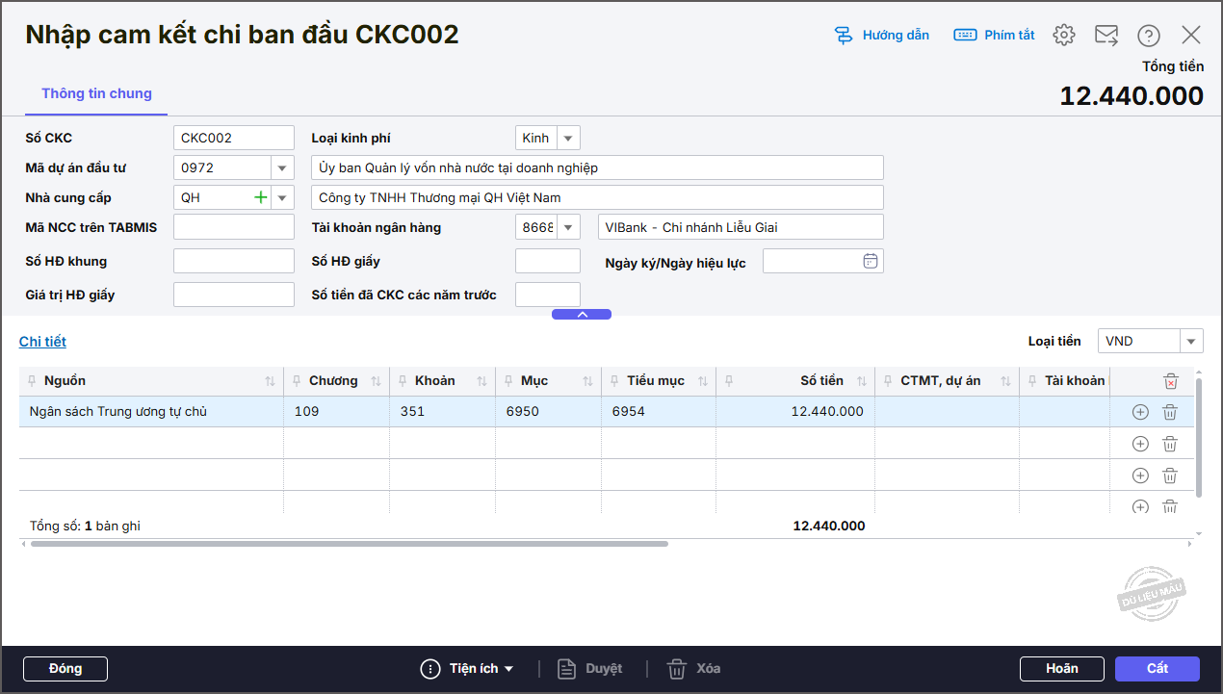Click the Cất save button
The image size is (1223, 694).
[1157, 669]
